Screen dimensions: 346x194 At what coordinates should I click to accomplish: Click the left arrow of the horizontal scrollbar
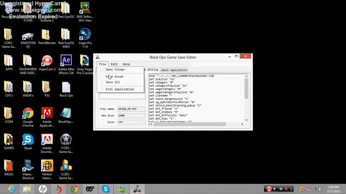point(151,124)
